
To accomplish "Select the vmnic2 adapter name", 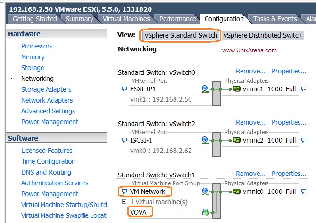I will [x=253, y=140].
